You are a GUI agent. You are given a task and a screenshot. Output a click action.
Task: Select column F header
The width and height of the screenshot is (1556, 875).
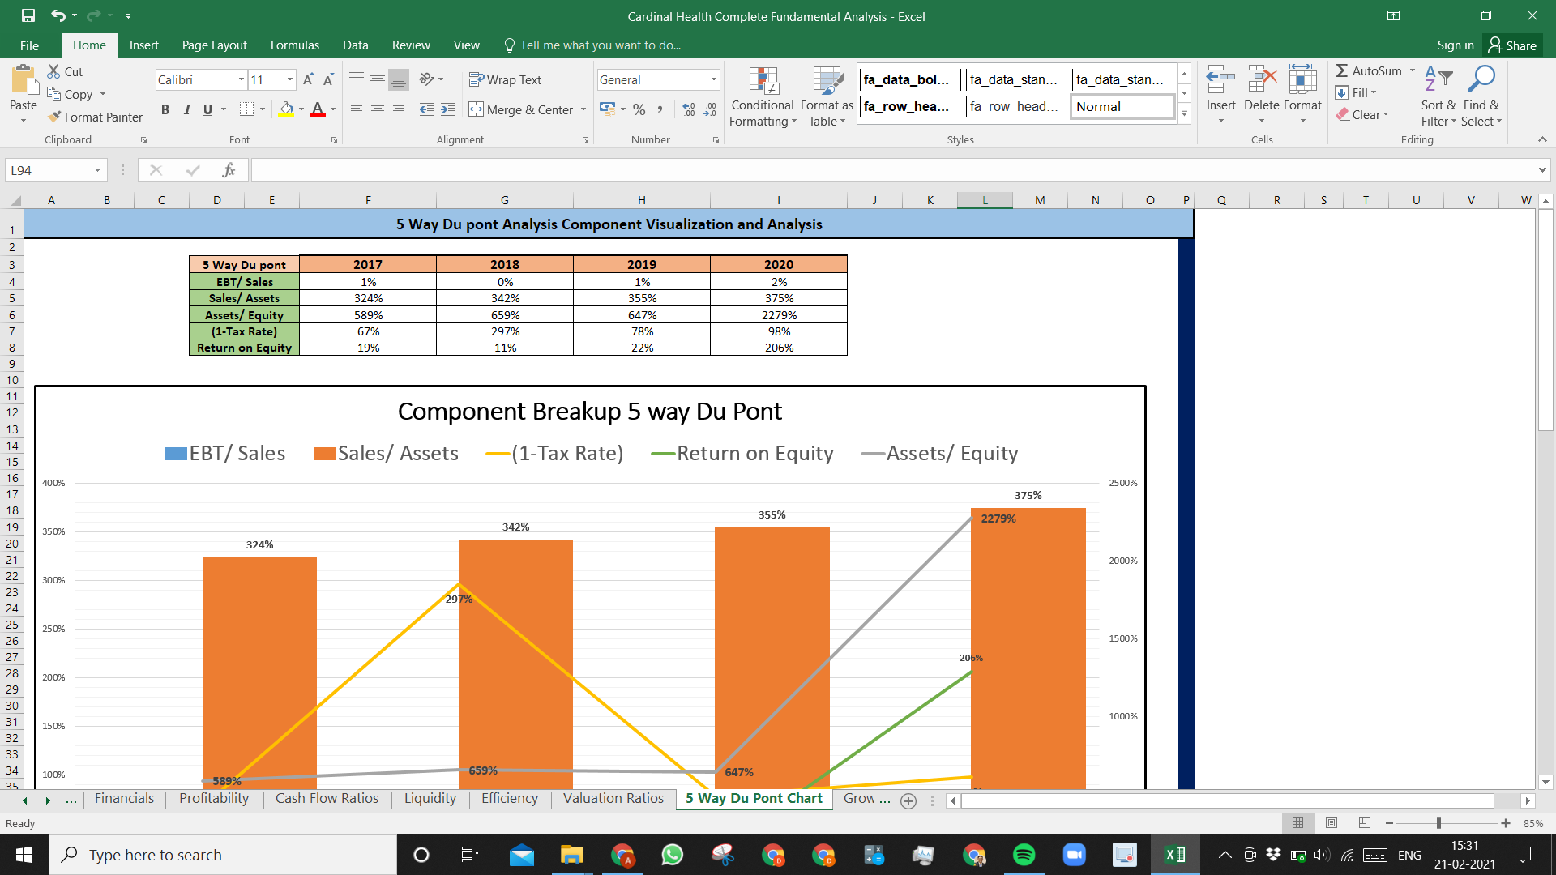pyautogui.click(x=368, y=200)
